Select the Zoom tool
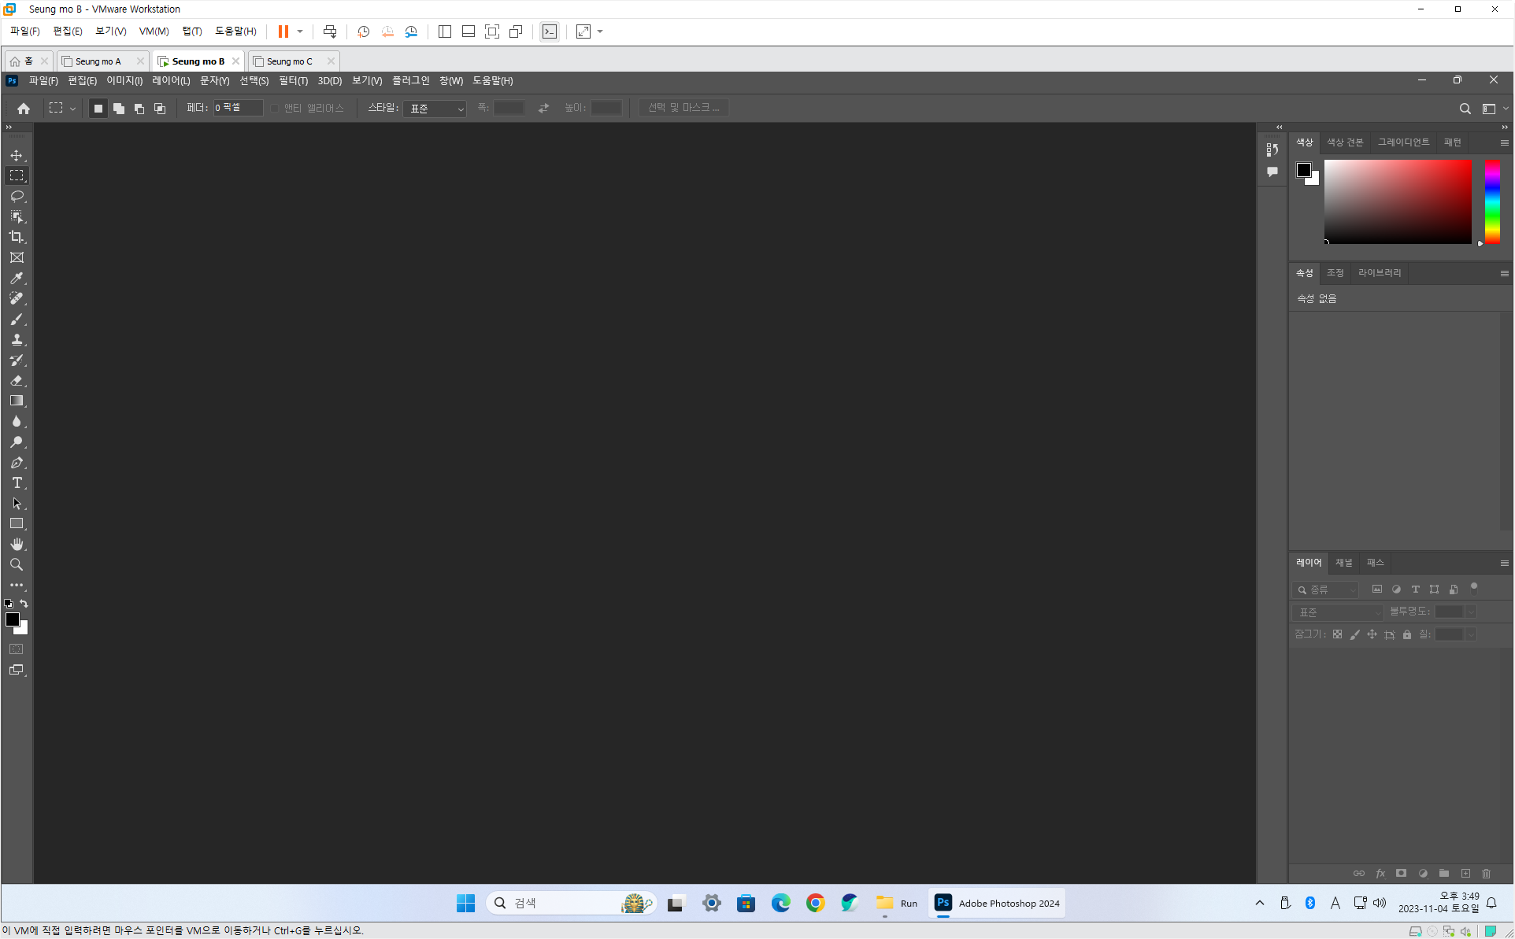 tap(17, 564)
